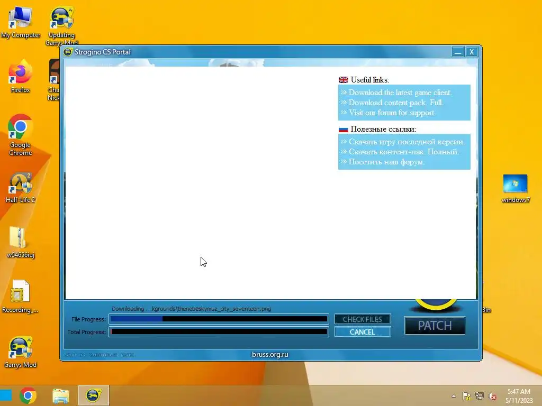
Task: Open the Google Chrome desktop shortcut
Action: click(x=20, y=135)
